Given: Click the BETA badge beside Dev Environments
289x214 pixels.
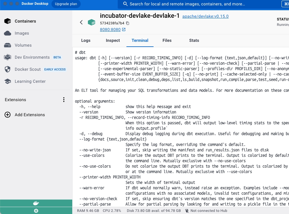Looking at the screenshot, I should tap(57, 57).
